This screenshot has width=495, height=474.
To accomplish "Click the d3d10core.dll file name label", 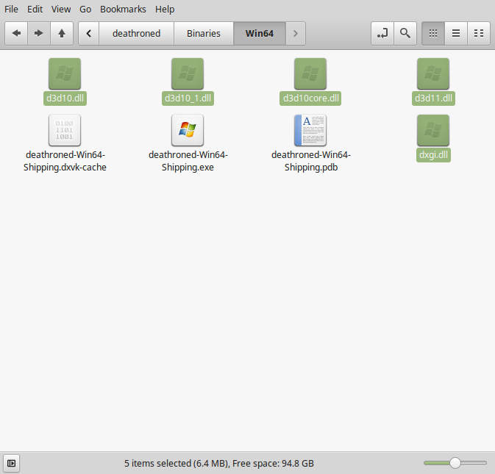I will (x=310, y=98).
